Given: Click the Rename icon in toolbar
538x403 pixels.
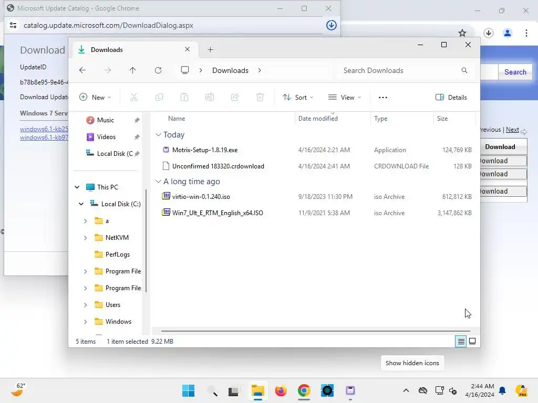Looking at the screenshot, I should (210, 97).
